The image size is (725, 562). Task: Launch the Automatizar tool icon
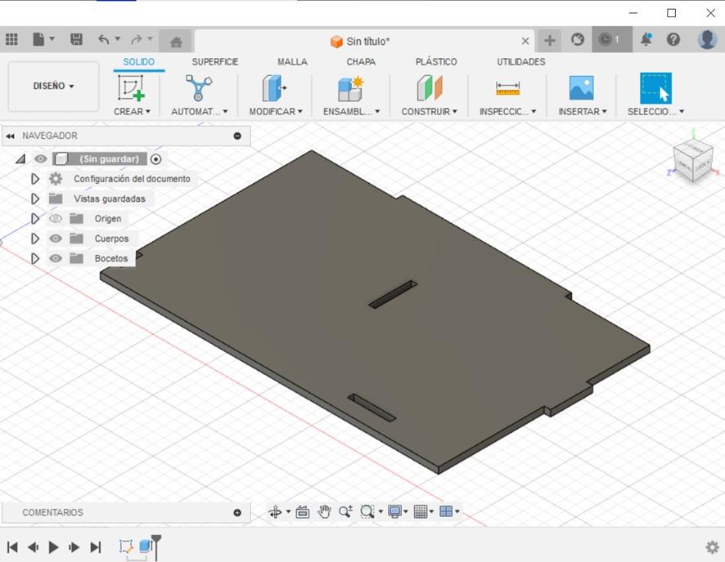199,87
